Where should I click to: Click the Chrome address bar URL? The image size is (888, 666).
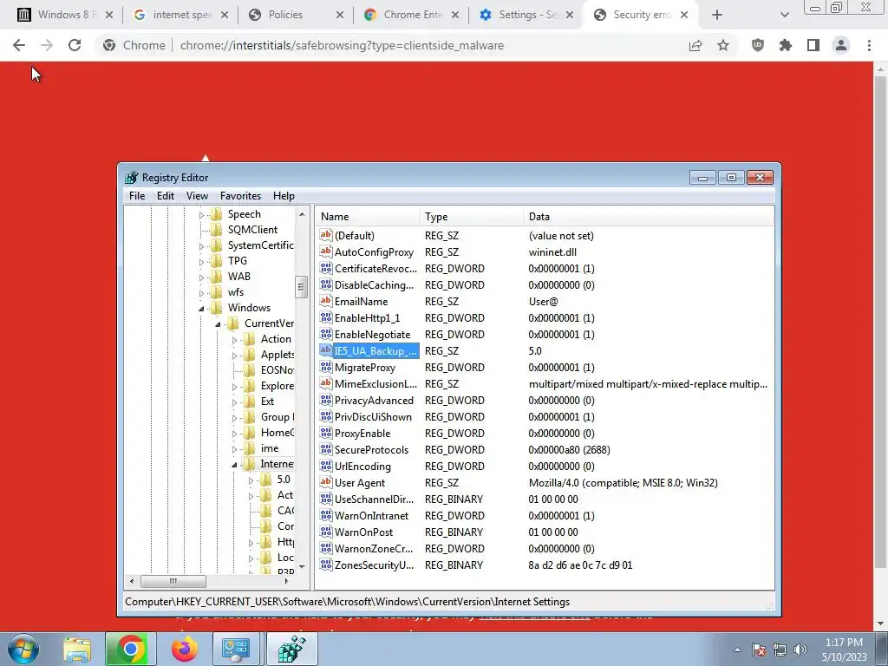342,45
